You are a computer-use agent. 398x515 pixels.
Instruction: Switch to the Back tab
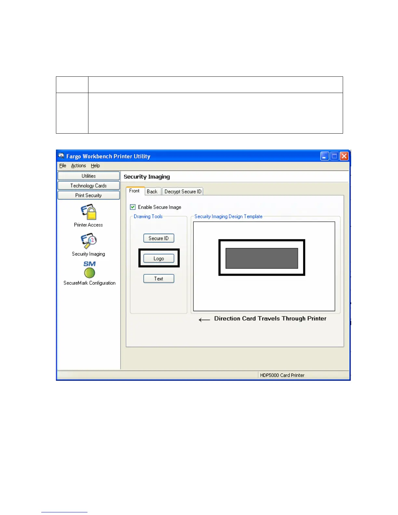click(152, 191)
